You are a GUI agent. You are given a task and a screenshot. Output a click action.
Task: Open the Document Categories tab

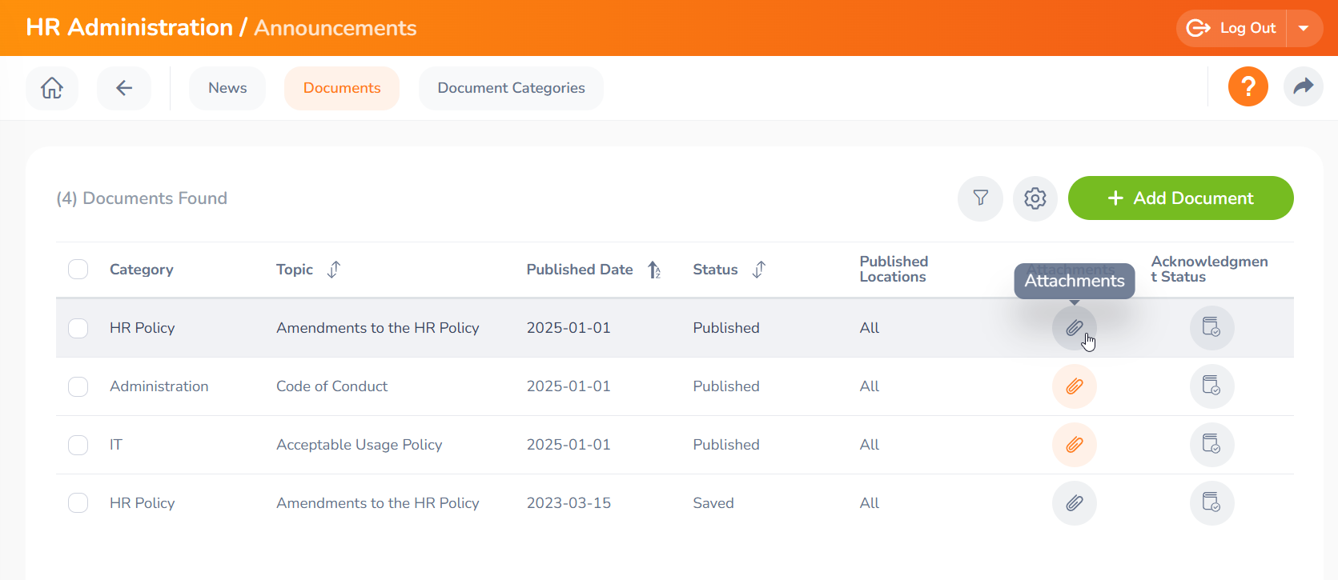point(511,88)
